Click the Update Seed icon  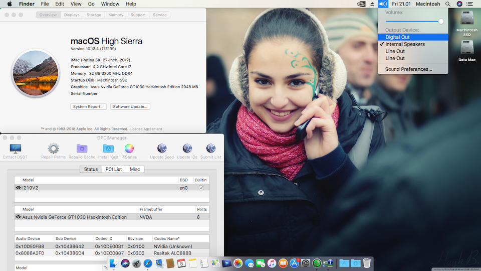162,149
